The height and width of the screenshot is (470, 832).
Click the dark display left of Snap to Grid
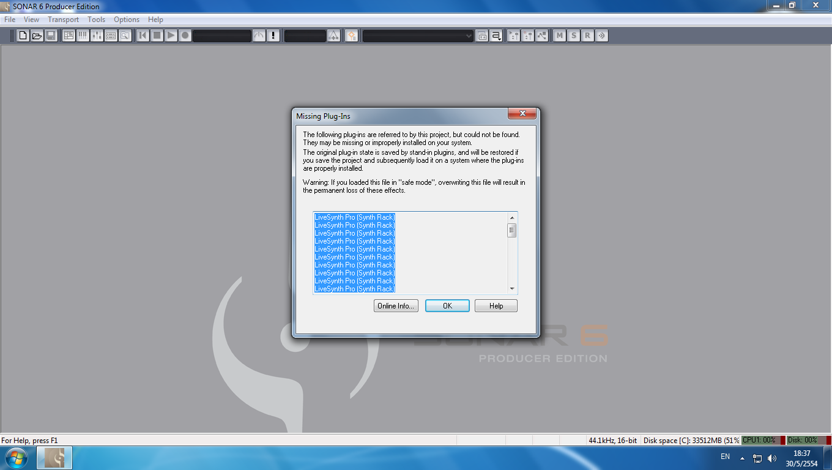click(305, 35)
